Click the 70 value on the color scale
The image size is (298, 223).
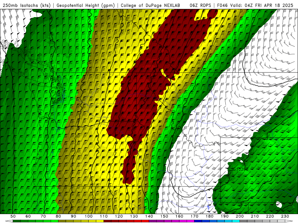click(x=43, y=216)
